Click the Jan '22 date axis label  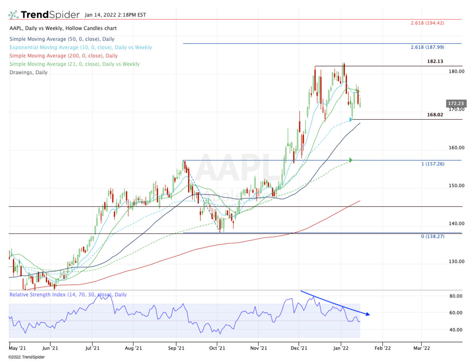click(341, 348)
